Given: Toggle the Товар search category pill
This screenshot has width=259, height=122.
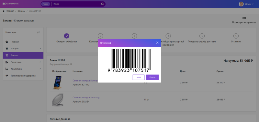Looking at the screenshot, I should pos(45,4).
